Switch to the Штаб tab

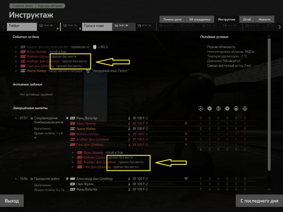pyautogui.click(x=247, y=19)
